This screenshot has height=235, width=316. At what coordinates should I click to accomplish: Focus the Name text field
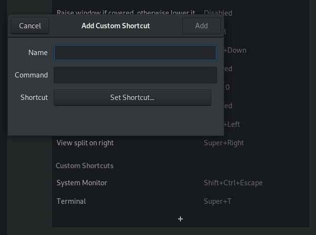135,53
